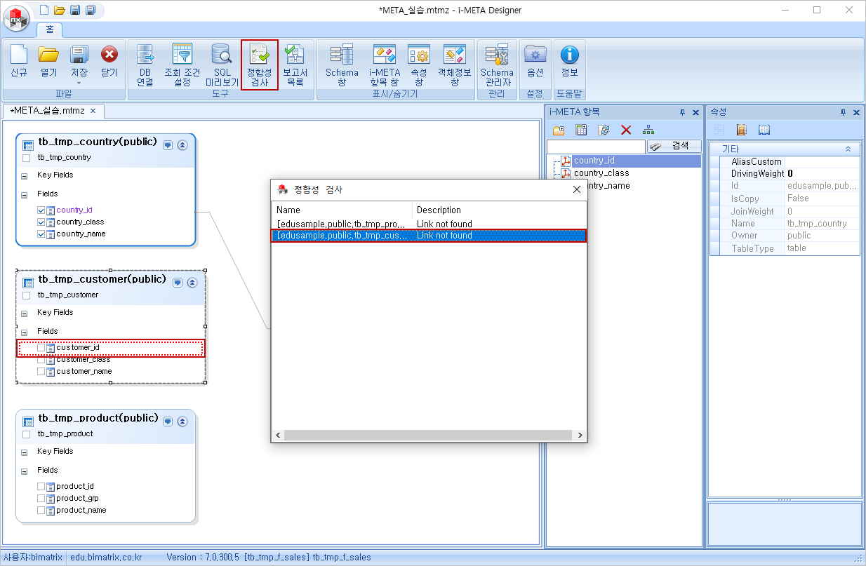Image resolution: width=866 pixels, height=566 pixels.
Task: Check the product_id field checkbox
Action: (x=41, y=486)
